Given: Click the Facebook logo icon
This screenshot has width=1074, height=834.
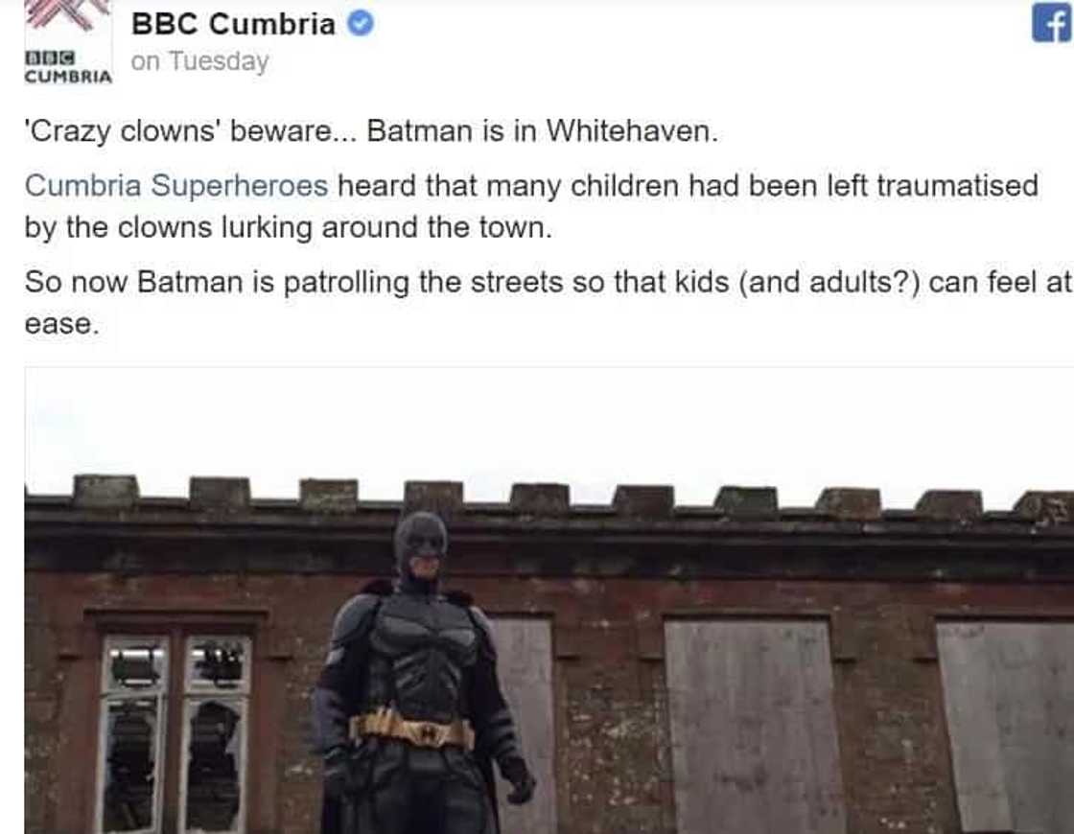Looking at the screenshot, I should click(x=1051, y=22).
